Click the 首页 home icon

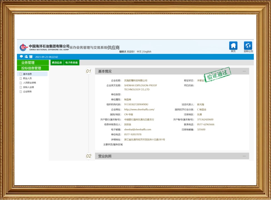coord(233,46)
